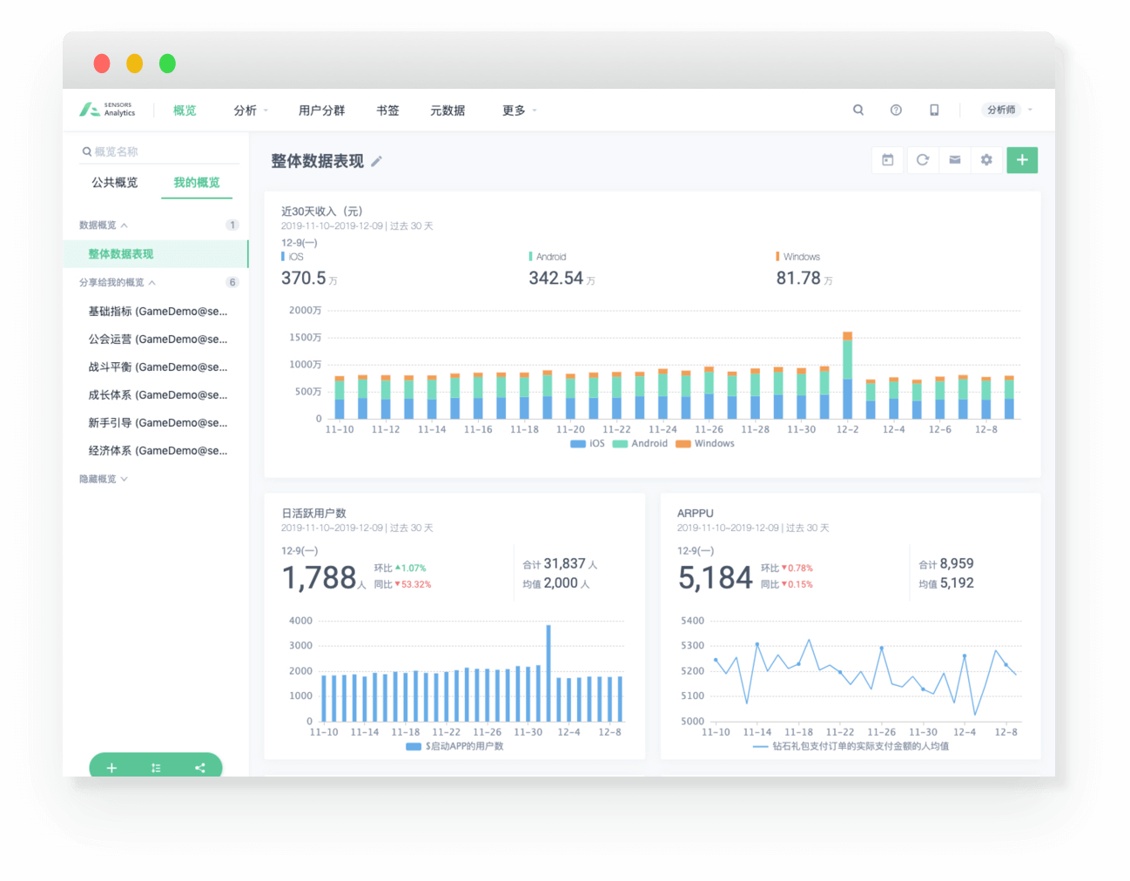Open the dashboard settings gear icon
The width and height of the screenshot is (1130, 881).
986,160
